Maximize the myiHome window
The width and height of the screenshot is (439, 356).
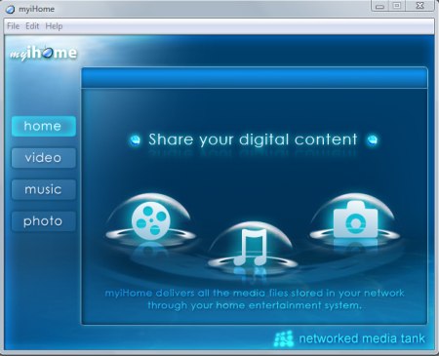[x=397, y=6]
